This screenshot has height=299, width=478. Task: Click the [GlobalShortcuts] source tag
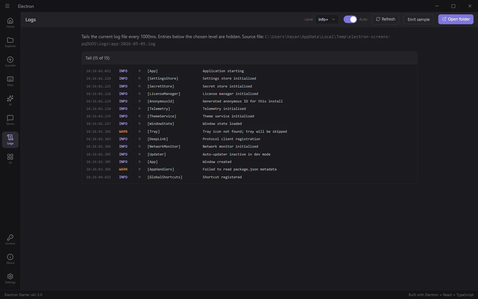tap(165, 177)
